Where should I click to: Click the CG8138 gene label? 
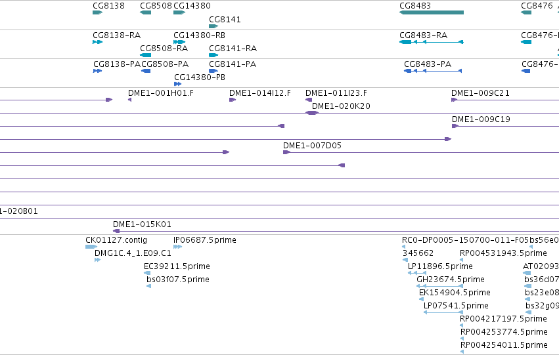pyautogui.click(x=108, y=6)
